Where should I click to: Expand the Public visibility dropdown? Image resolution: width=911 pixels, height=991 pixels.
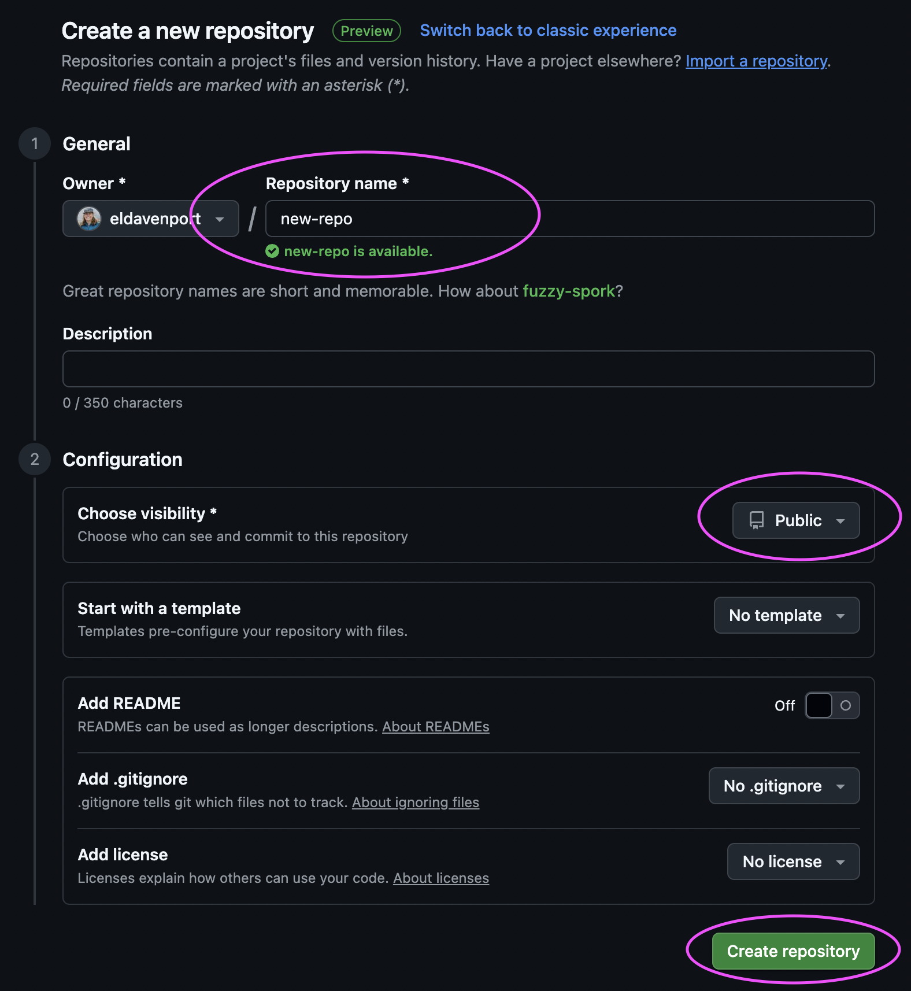pos(796,520)
